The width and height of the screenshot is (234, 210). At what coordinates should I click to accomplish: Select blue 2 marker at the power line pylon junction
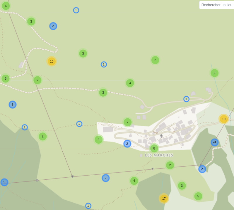(202, 169)
